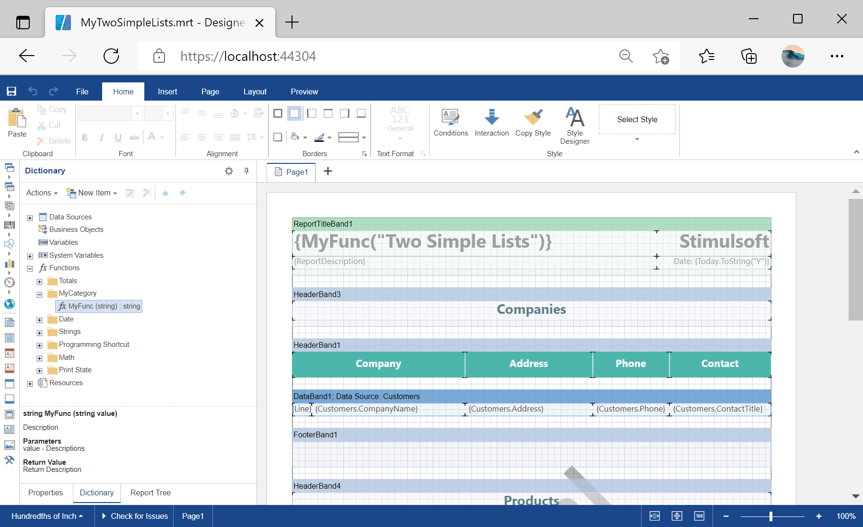863x527 pixels.
Task: Add the page to browser favorites
Action: (661, 56)
